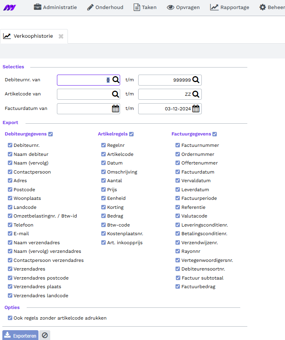Uncheck the Rayonnr checkbox

[x=178, y=251]
